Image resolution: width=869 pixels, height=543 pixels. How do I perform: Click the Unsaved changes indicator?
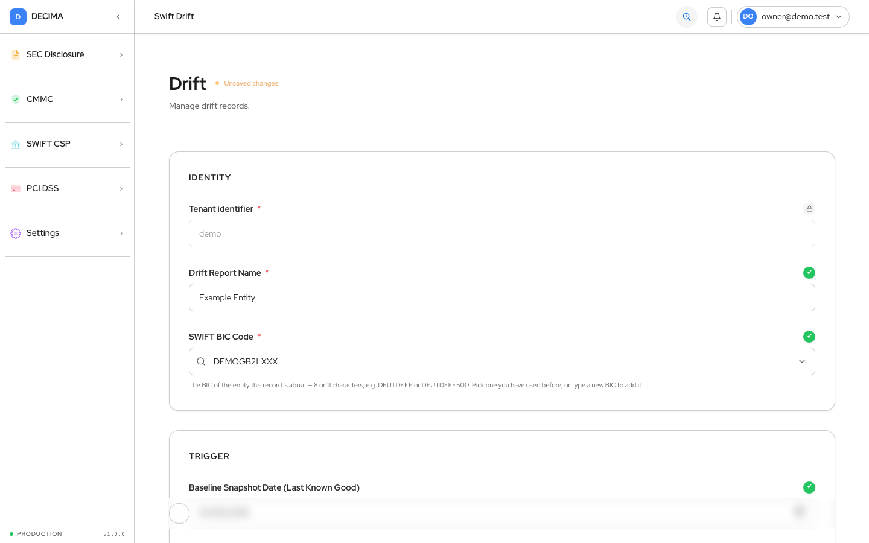tap(247, 83)
